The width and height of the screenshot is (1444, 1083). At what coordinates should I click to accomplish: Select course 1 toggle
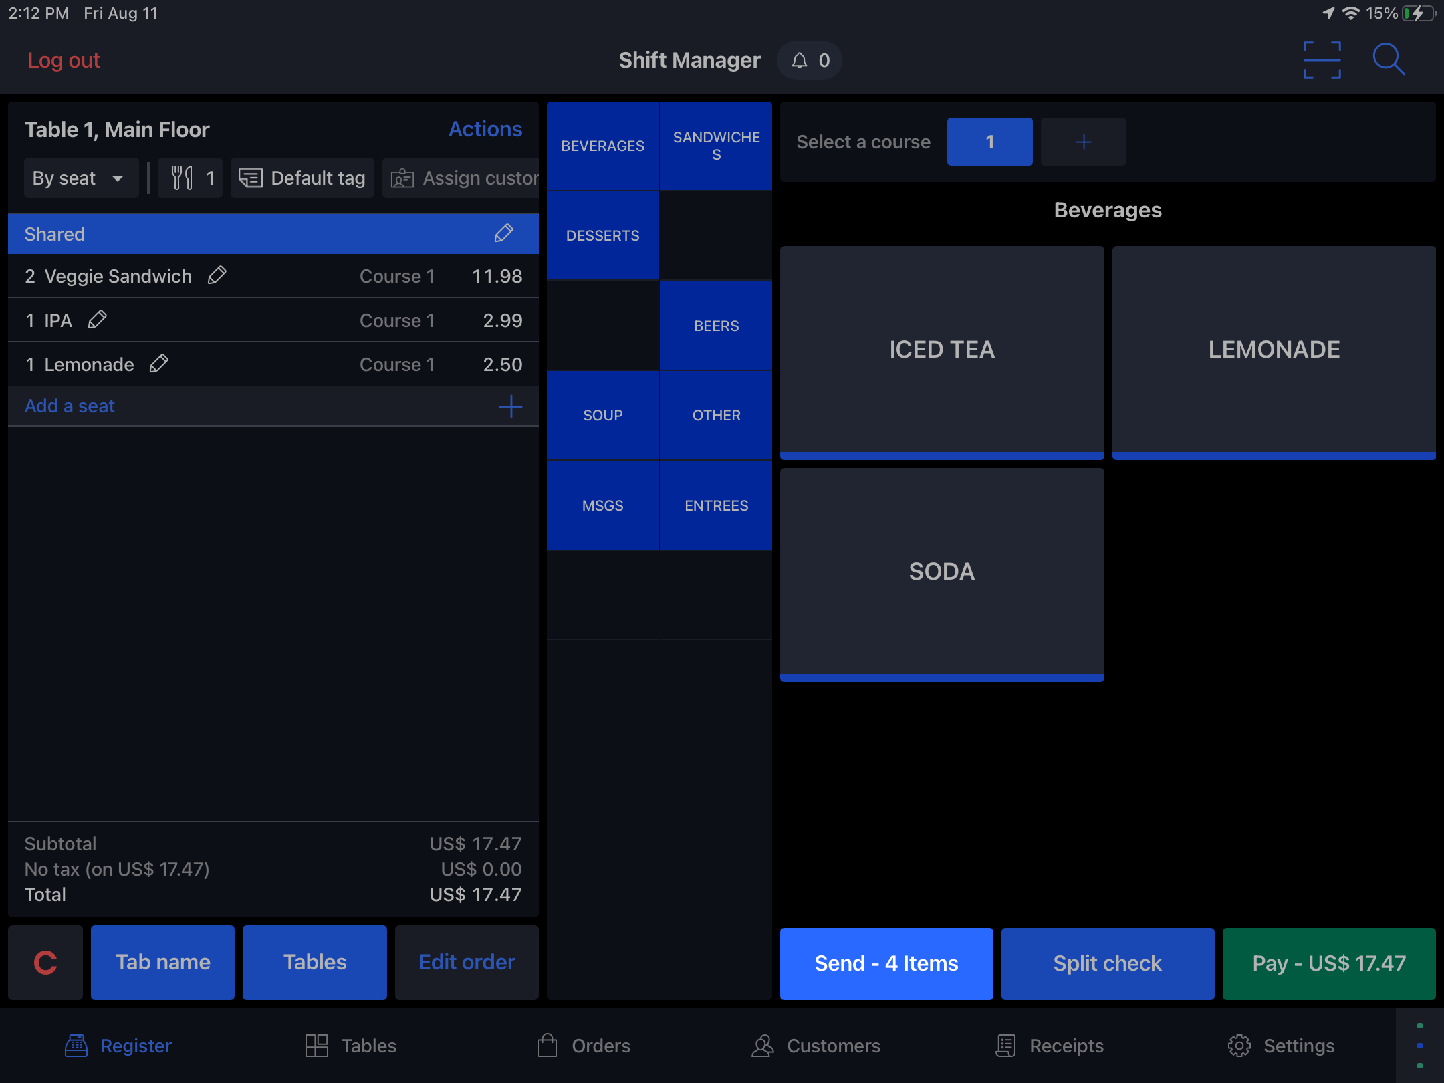pyautogui.click(x=989, y=142)
